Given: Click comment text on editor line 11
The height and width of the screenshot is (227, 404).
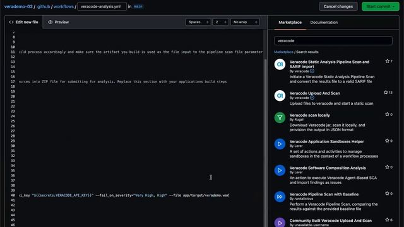Looking at the screenshot, I should (x=141, y=52).
